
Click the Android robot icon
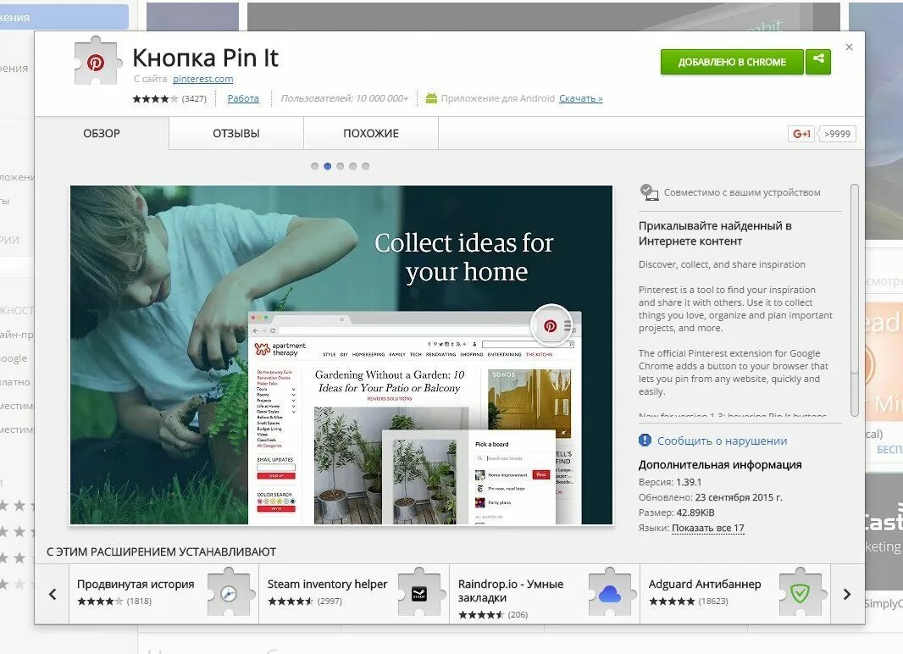click(431, 98)
